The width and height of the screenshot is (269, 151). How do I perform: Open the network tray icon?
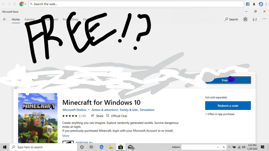click(239, 147)
